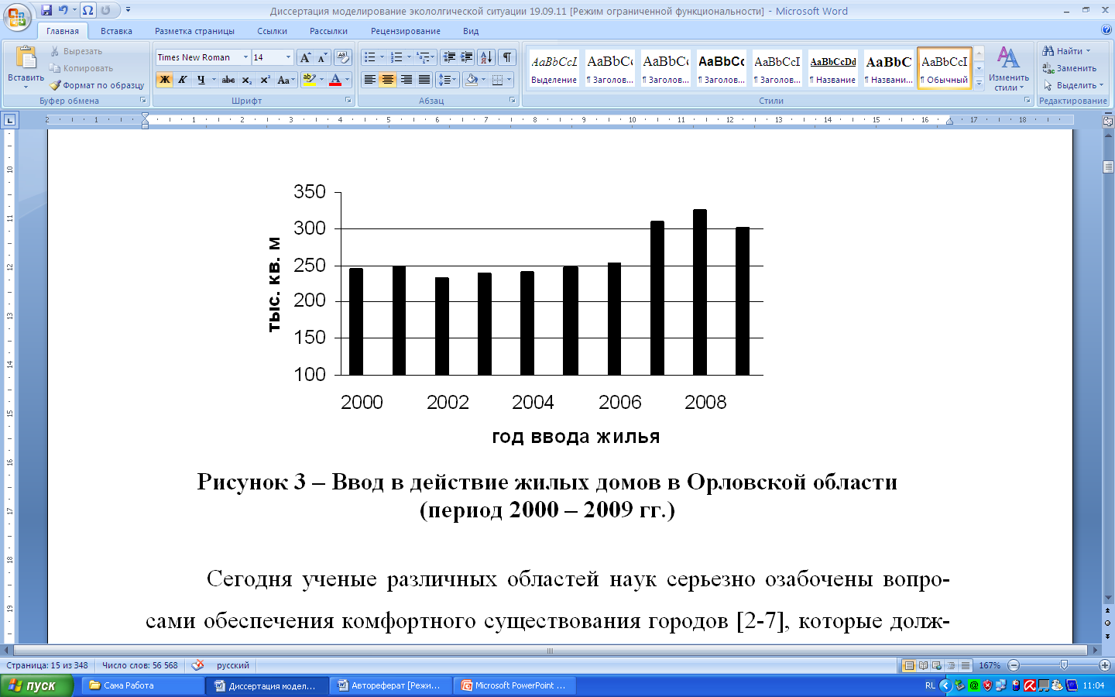Toggle superscript formatting

coord(264,80)
